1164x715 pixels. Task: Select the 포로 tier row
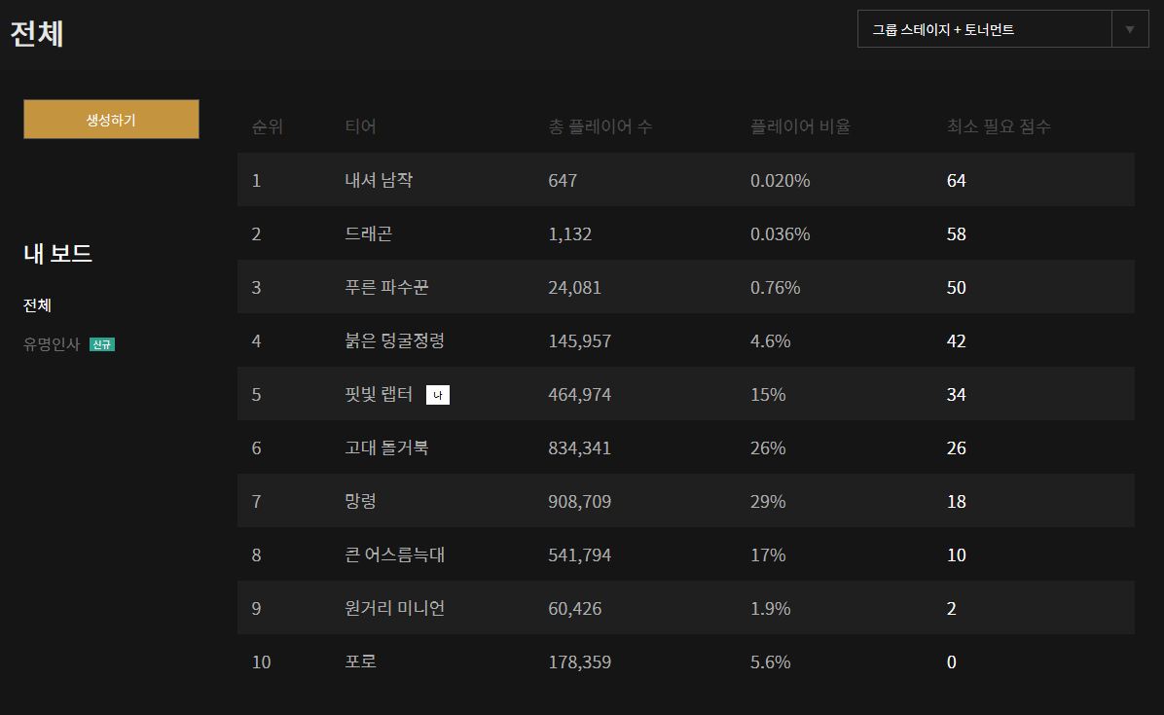685,661
